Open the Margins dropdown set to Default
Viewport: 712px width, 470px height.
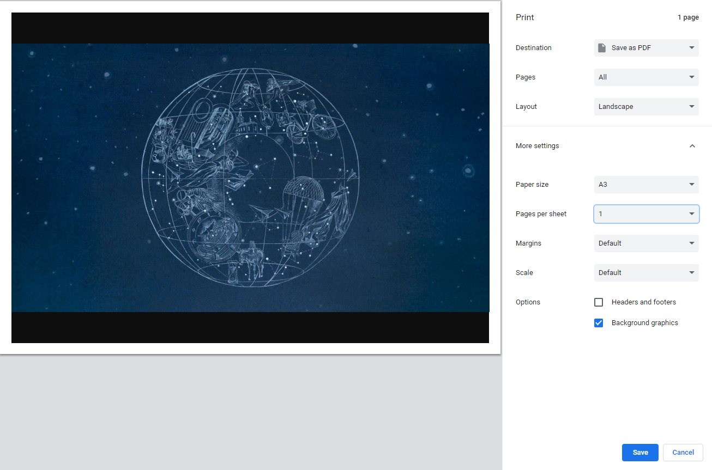click(646, 243)
